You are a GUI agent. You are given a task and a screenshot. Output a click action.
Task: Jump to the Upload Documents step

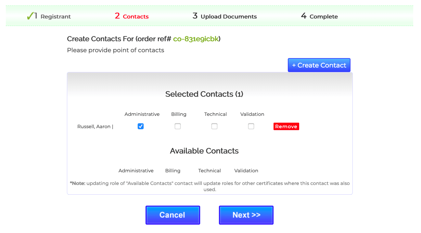click(x=228, y=17)
